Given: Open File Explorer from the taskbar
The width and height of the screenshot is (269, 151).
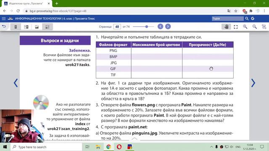Looking at the screenshot, I should click(x=98, y=147).
